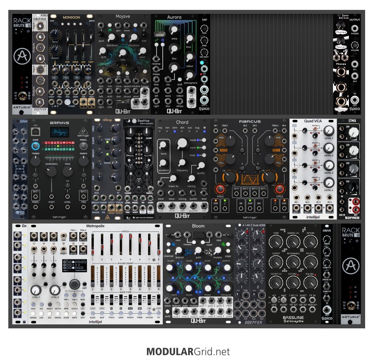Screen dimensions: 377x360
Task: Click the Behringer triangle logo on Brains
Action: (x=83, y=131)
